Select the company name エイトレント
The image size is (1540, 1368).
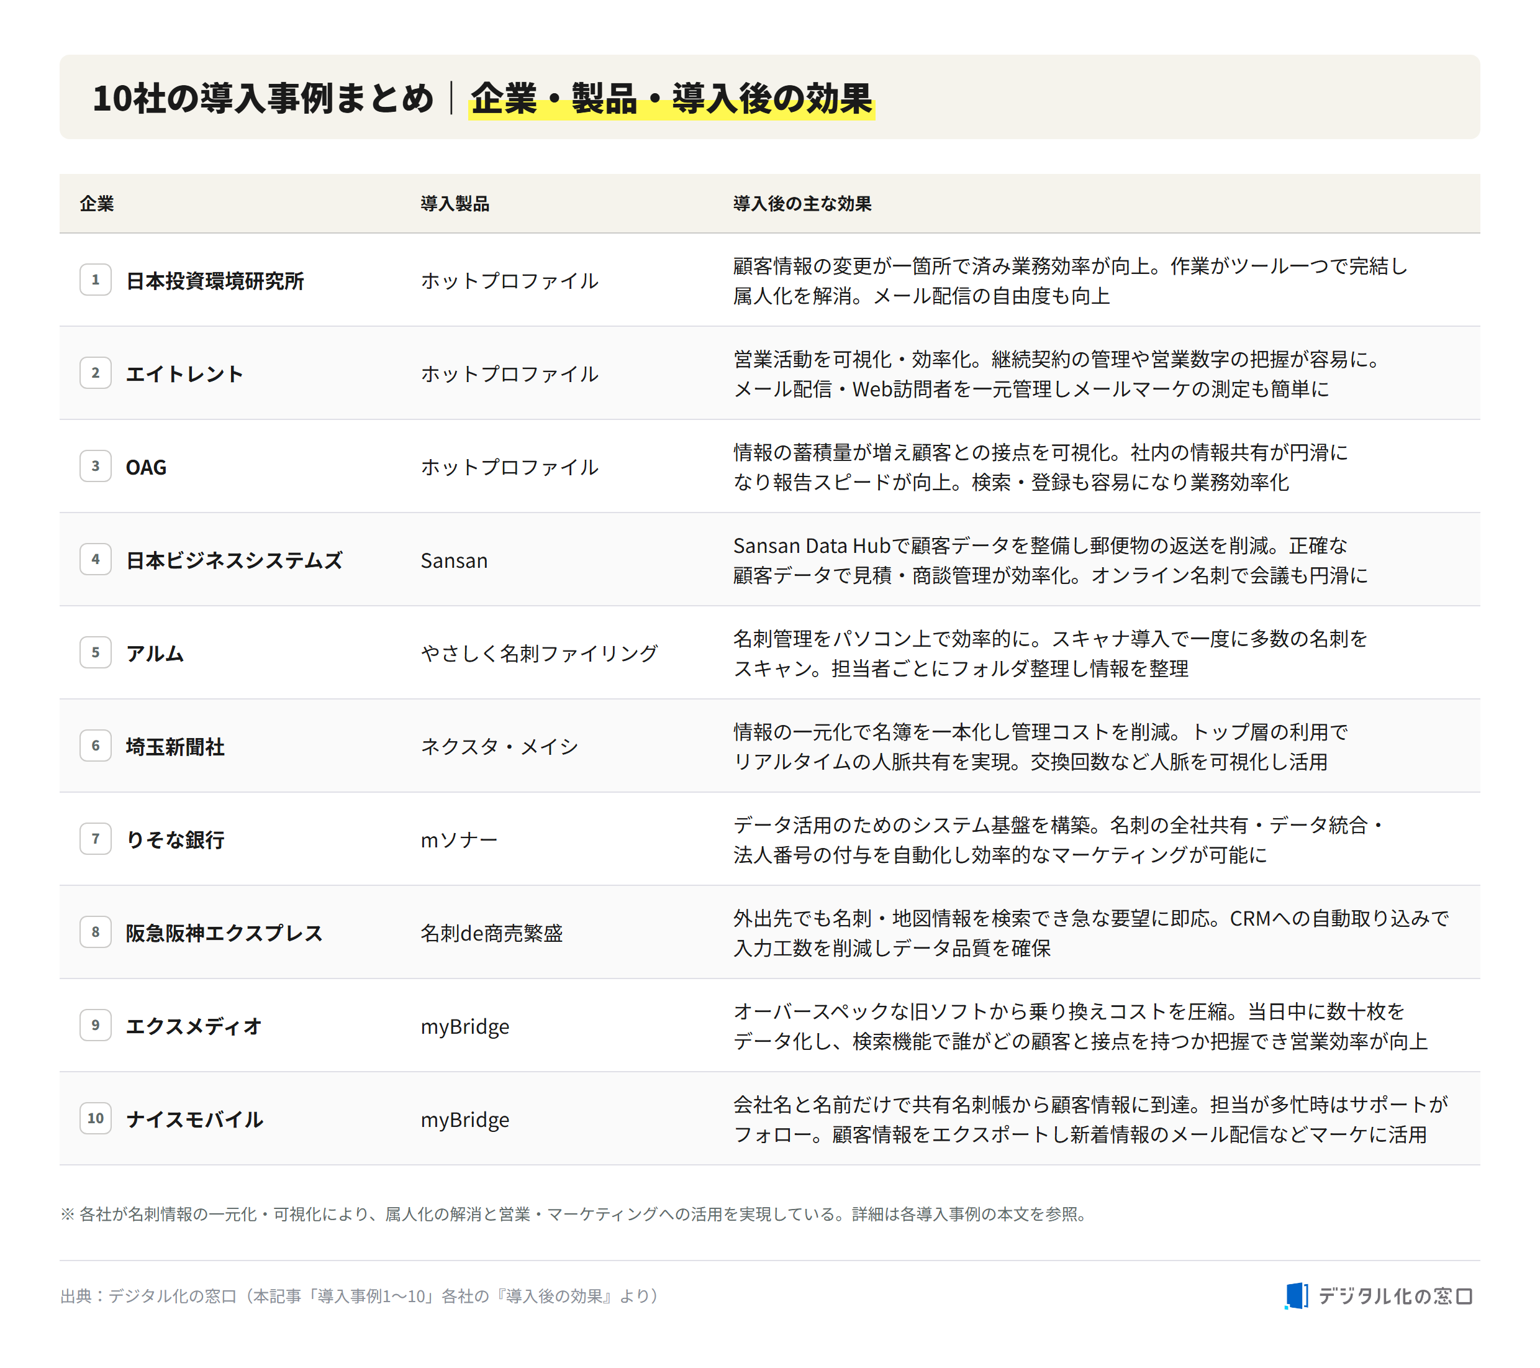click(184, 374)
